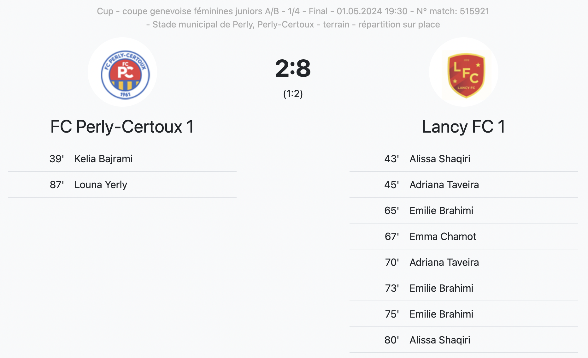Click the Stade municipal de Perly venue text
This screenshot has width=588, height=358.
click(x=233, y=25)
